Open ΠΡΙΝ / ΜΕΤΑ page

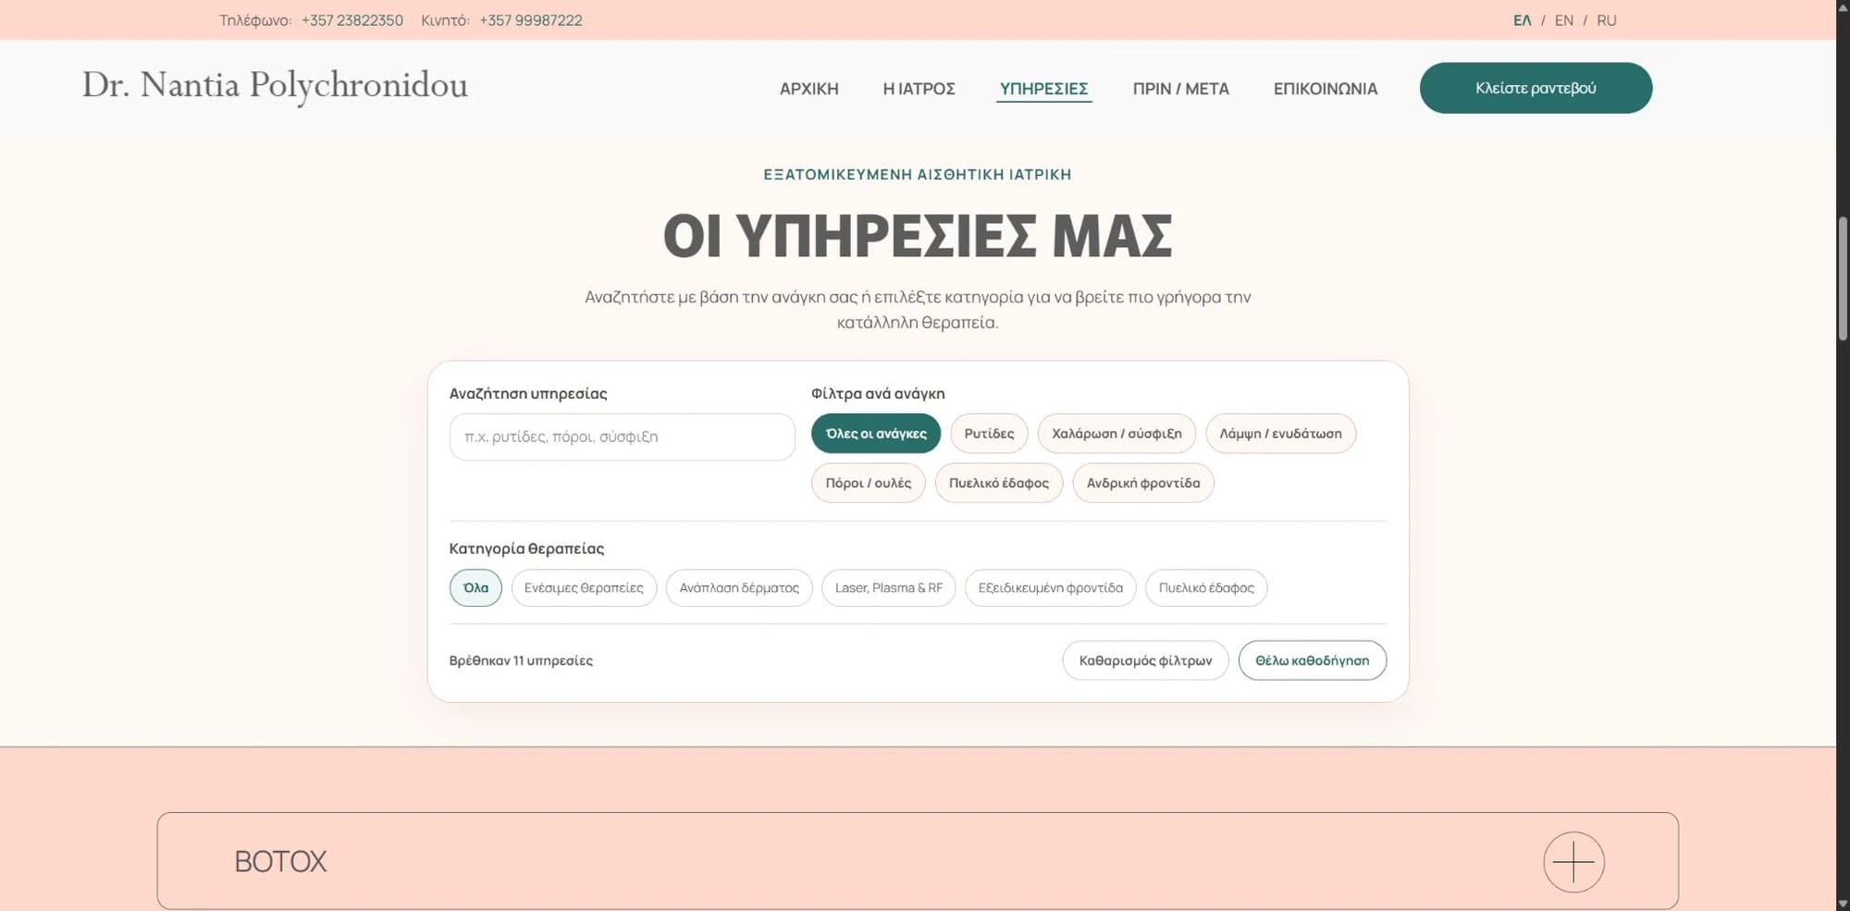[1180, 89]
